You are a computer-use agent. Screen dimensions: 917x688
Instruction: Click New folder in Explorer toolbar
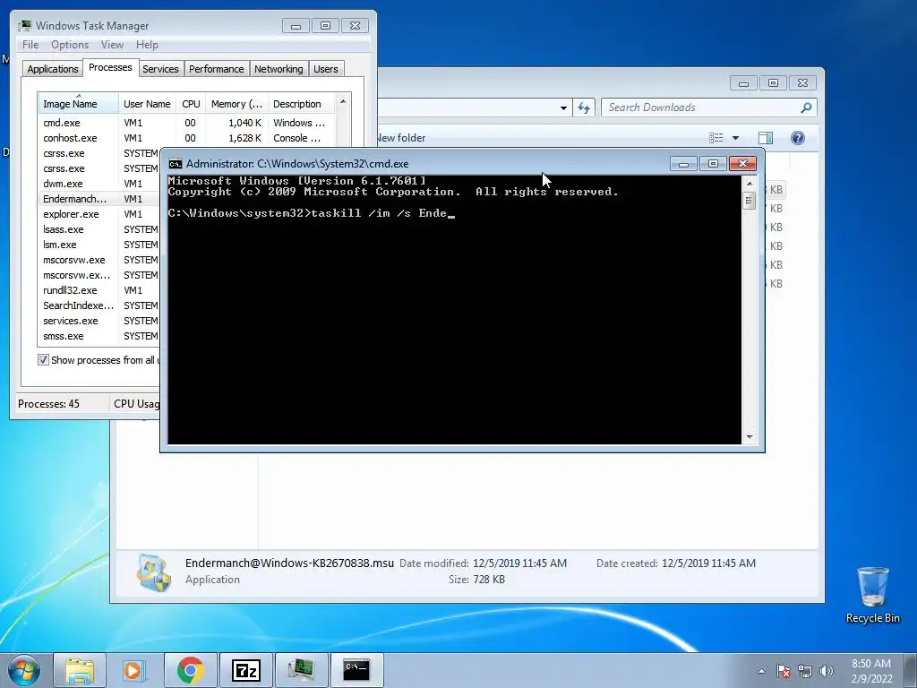[x=401, y=138]
